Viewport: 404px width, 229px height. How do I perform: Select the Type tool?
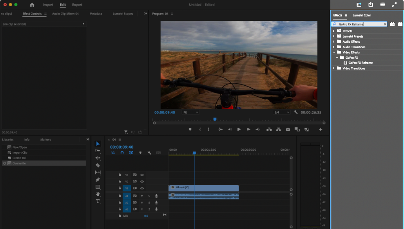(x=98, y=201)
